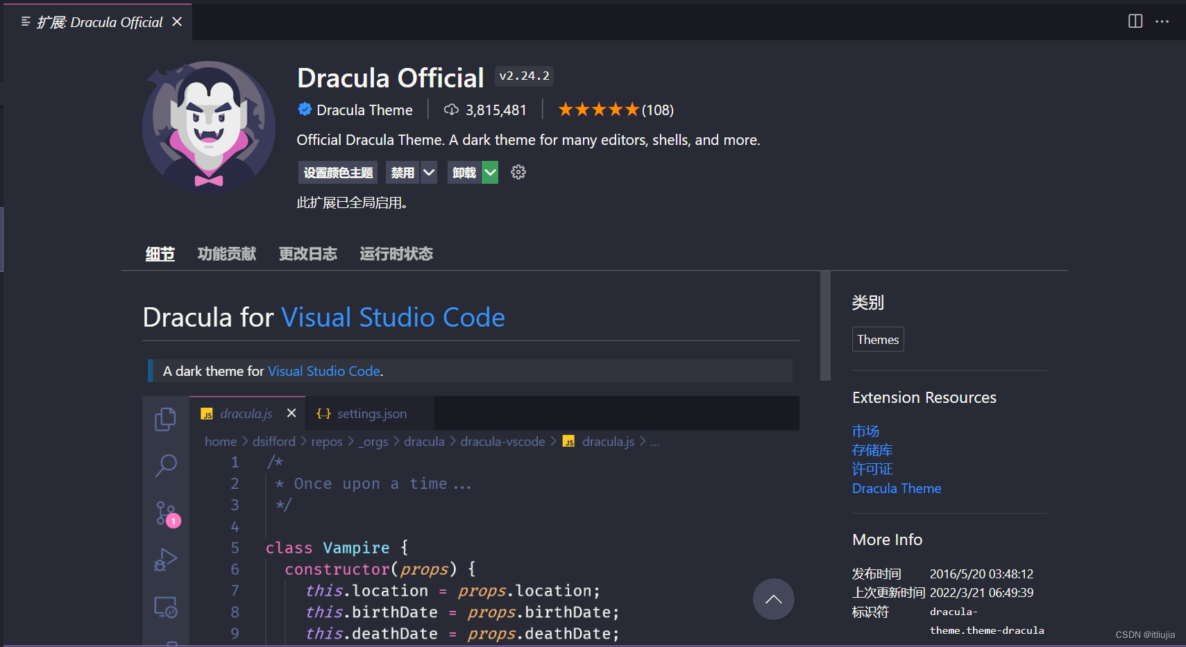1186x647 pixels.
Task: Click the 3,815,481 install count
Action: click(496, 110)
